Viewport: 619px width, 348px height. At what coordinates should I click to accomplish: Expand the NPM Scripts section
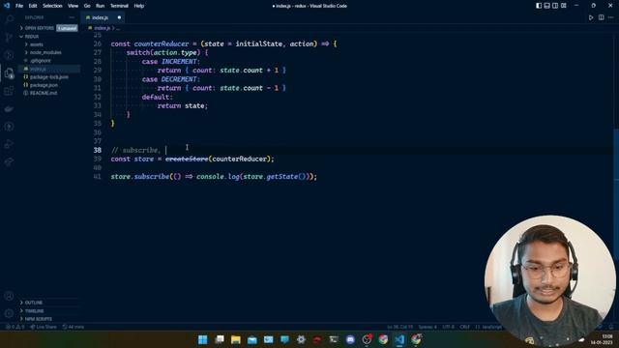(x=39, y=319)
